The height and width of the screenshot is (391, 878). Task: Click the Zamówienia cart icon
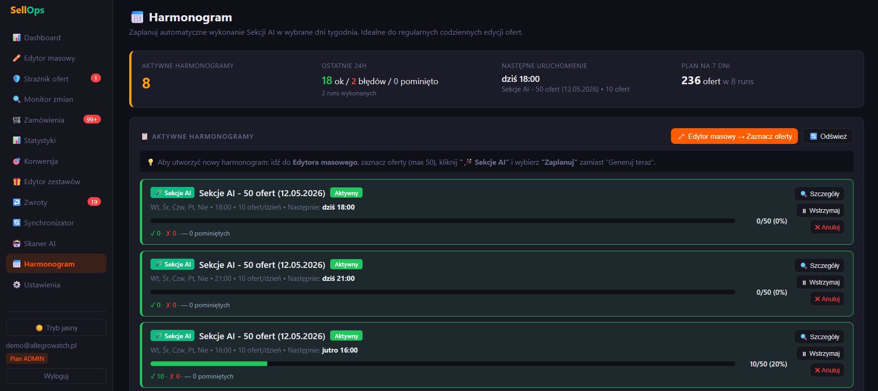coord(17,120)
